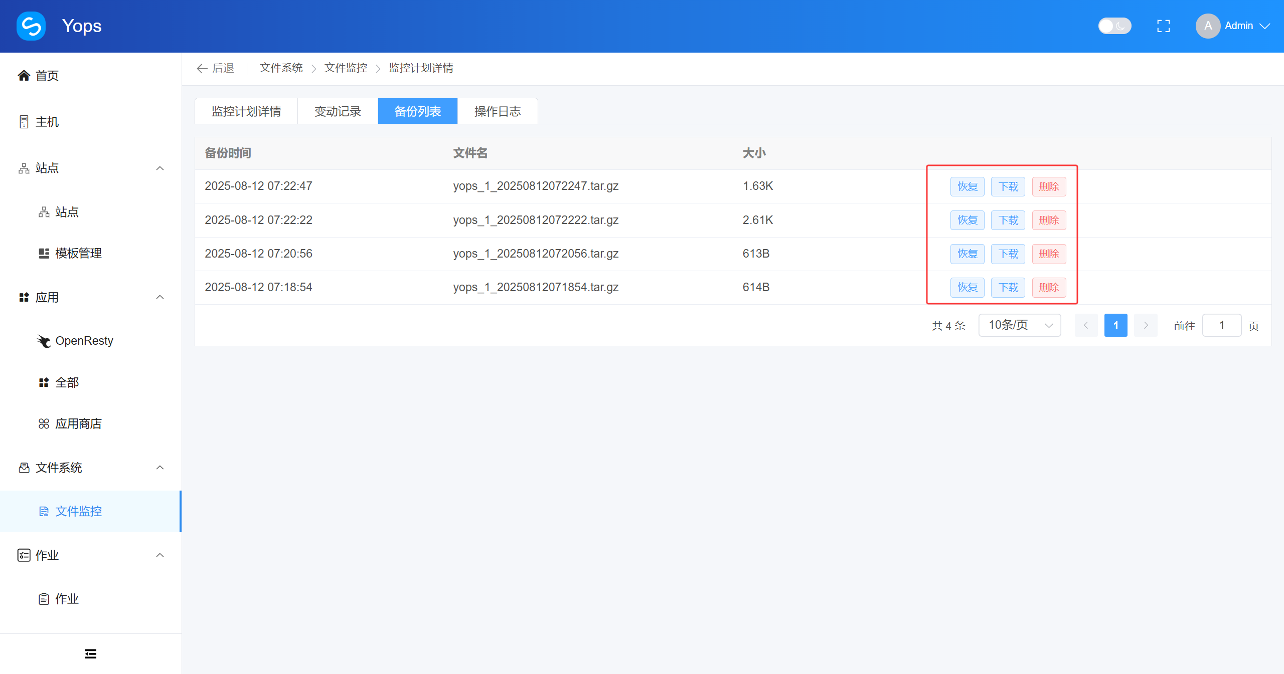Switch to the 操作日志 tab

tap(497, 111)
